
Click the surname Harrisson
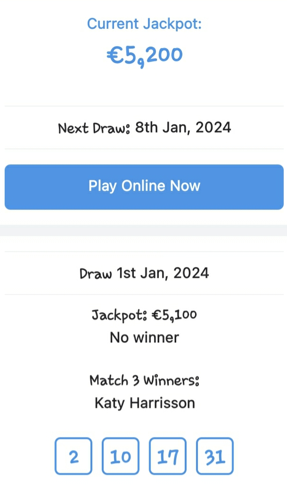point(163,403)
